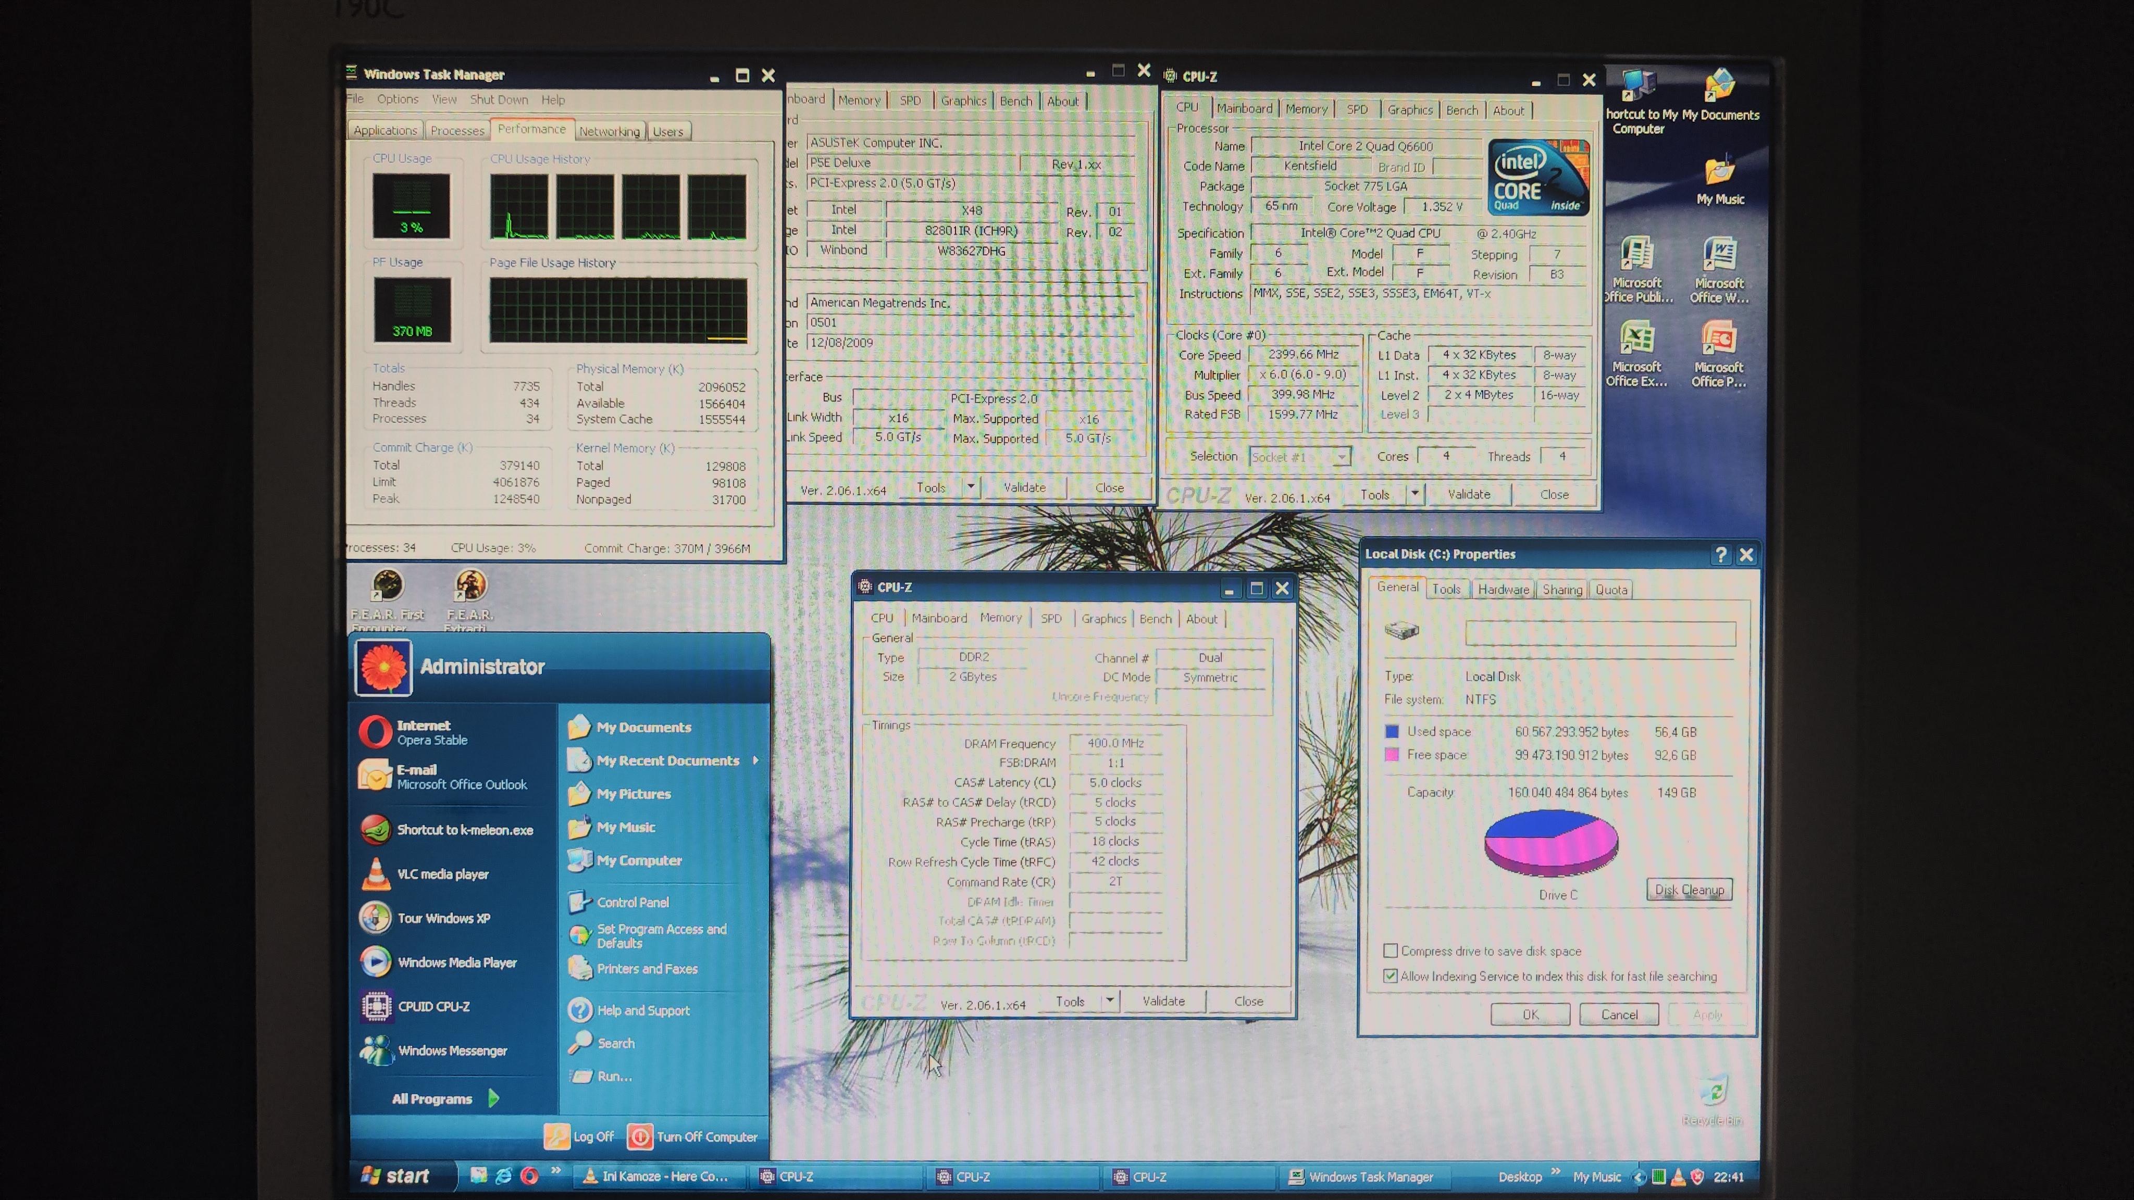Viewport: 2134px width, 1200px height.
Task: Uncheck Allow Indexing Service checkbox
Action: 1391,976
